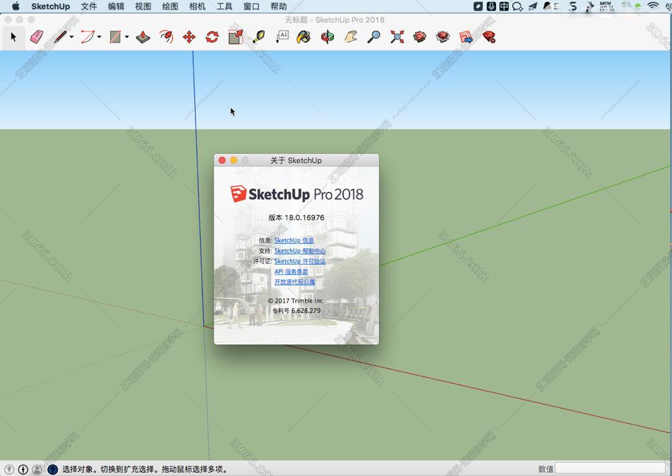
Task: Click the SketchUp 帮助中心 link
Action: click(x=300, y=251)
